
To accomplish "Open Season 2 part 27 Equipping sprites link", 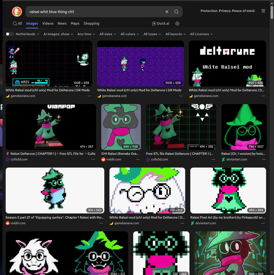I will (54, 218).
